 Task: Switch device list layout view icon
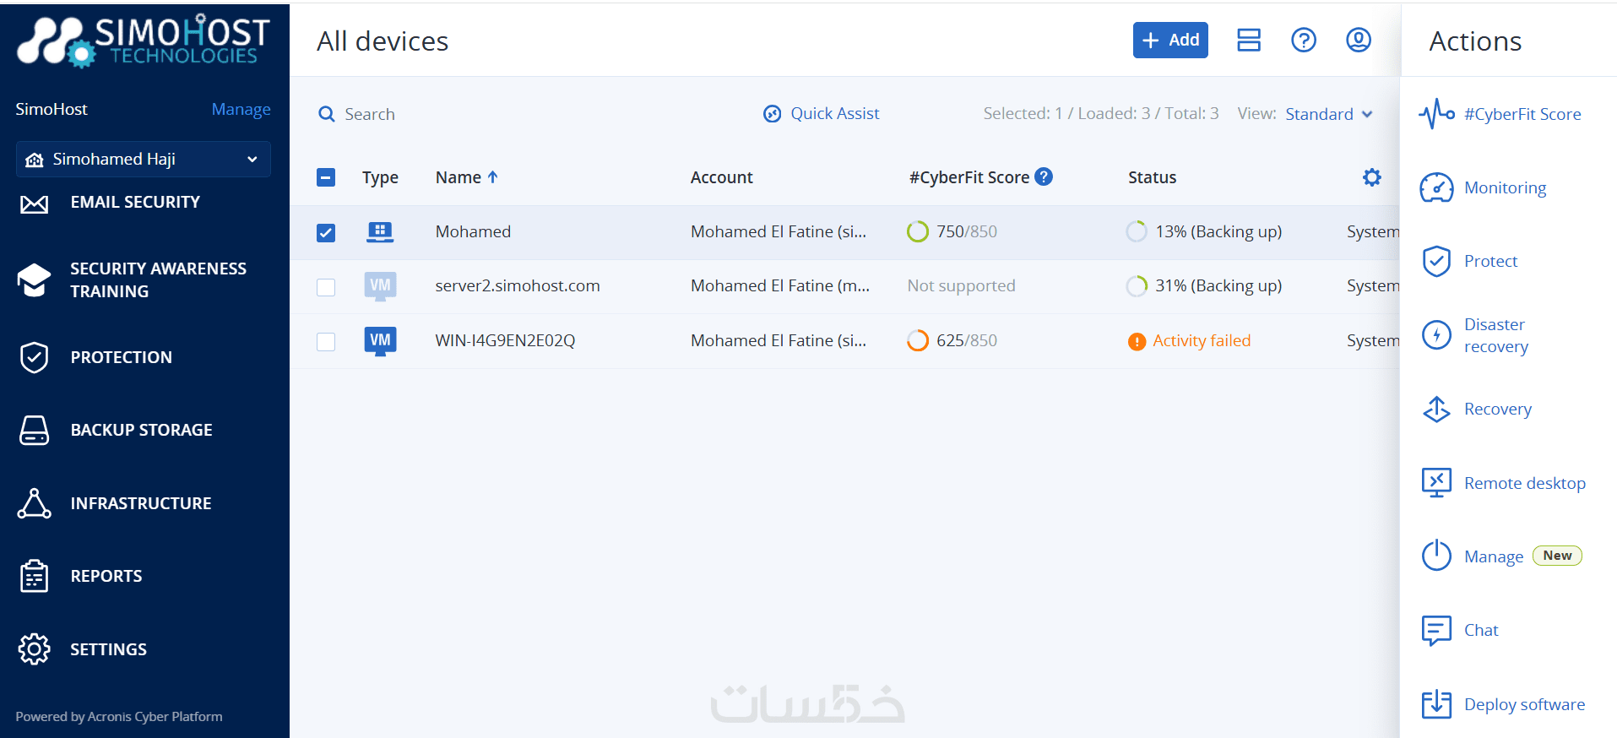tap(1248, 40)
